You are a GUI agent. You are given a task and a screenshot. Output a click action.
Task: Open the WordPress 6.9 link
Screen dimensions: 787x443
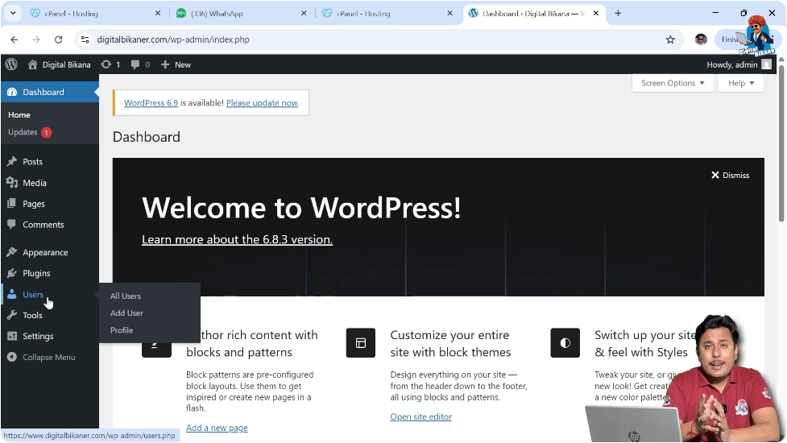click(151, 103)
